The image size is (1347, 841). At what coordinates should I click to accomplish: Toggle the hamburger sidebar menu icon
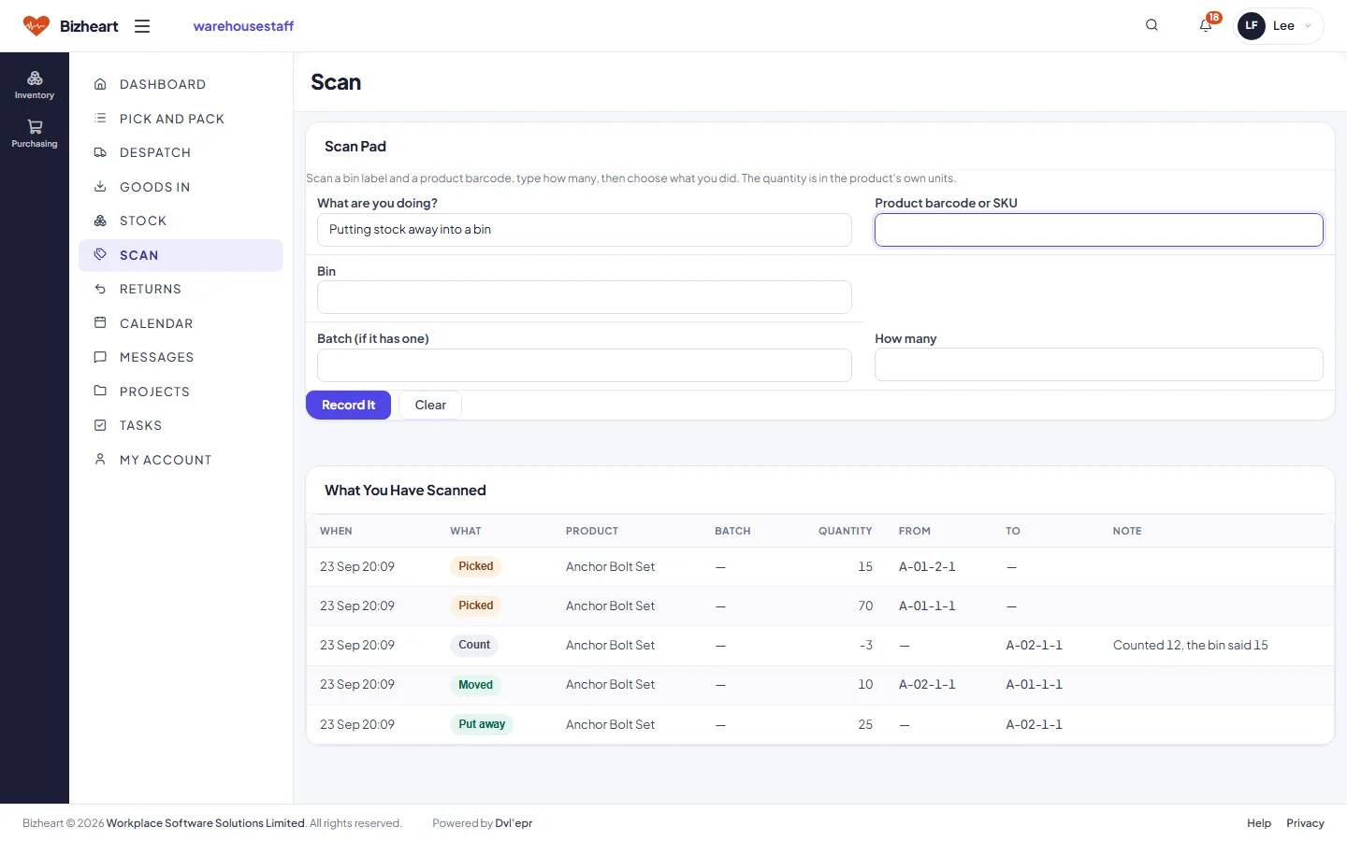click(x=142, y=26)
